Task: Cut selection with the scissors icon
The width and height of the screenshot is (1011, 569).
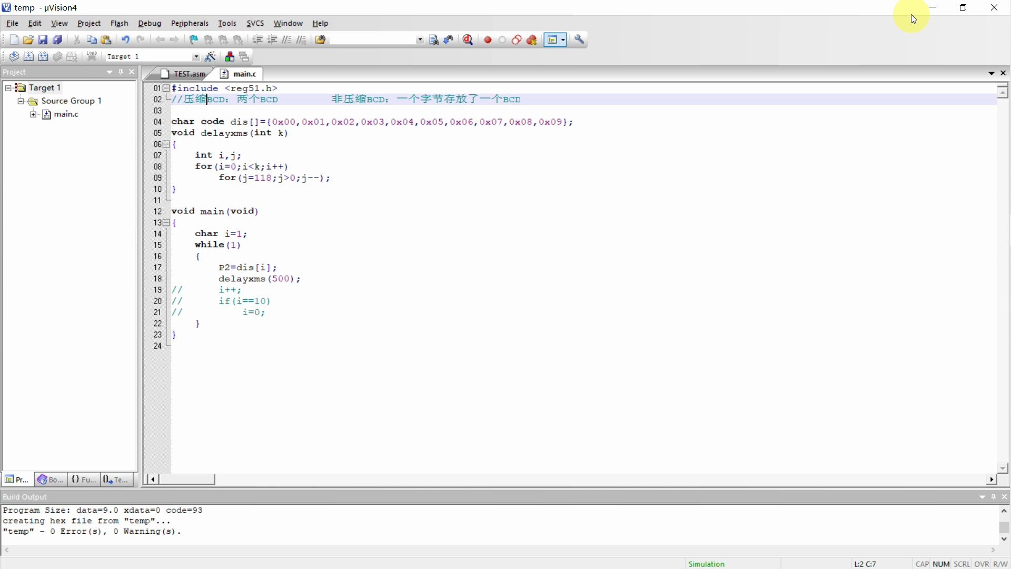Action: pos(77,40)
